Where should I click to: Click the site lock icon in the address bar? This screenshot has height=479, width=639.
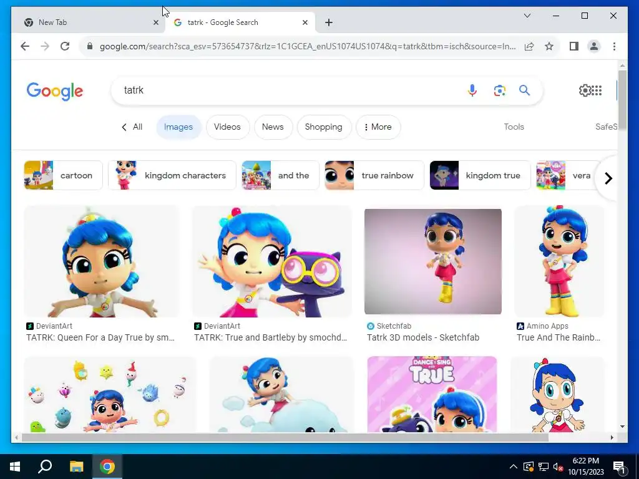point(90,46)
